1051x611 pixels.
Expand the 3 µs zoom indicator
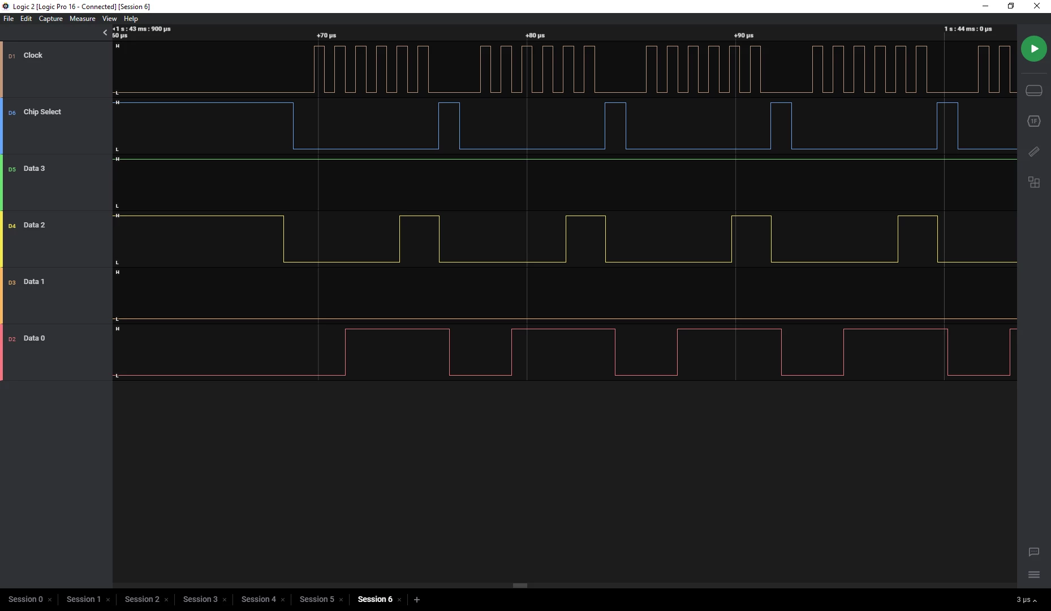[x=1027, y=600]
